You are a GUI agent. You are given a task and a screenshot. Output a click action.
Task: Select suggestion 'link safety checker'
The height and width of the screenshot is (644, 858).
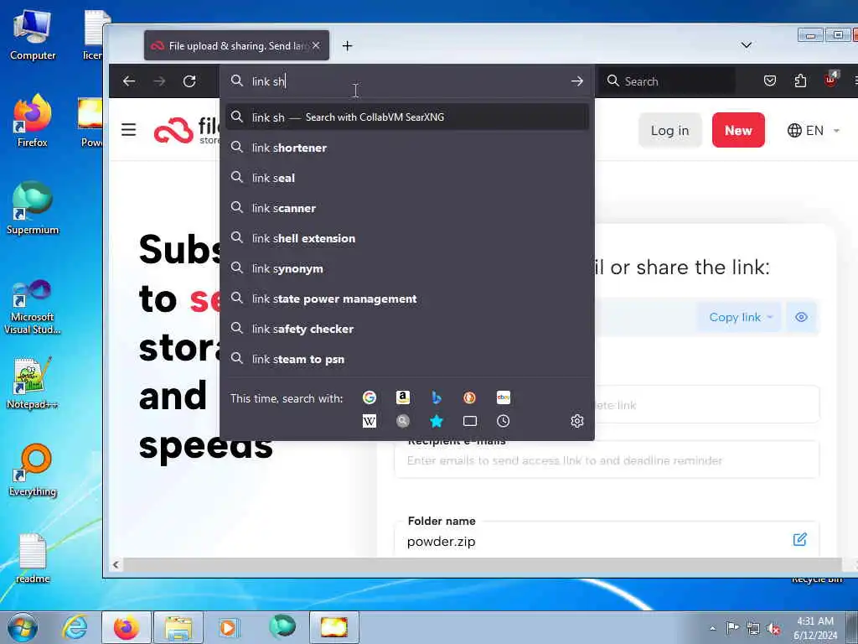click(x=407, y=329)
